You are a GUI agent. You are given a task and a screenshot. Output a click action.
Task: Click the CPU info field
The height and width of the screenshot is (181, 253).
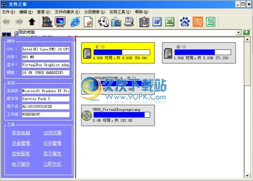[x=45, y=49]
